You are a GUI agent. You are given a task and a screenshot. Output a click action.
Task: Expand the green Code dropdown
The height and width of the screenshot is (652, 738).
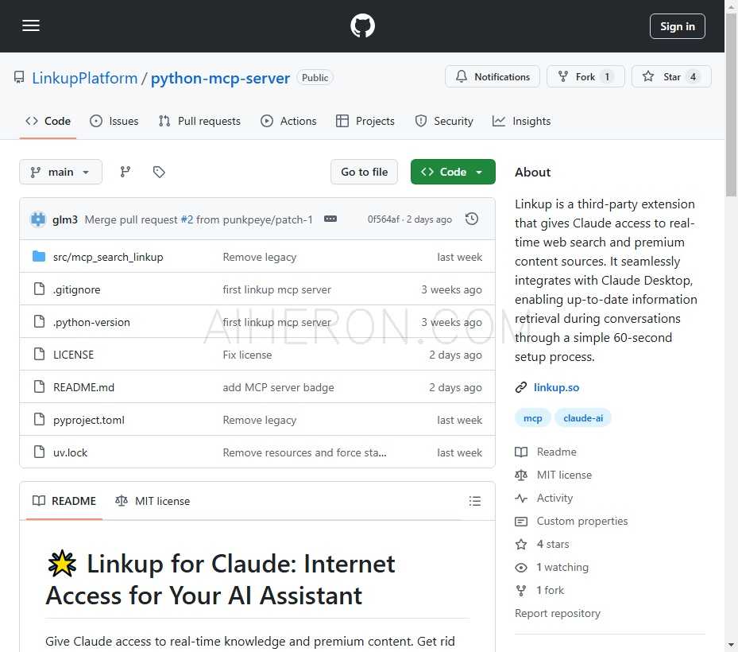(x=453, y=172)
